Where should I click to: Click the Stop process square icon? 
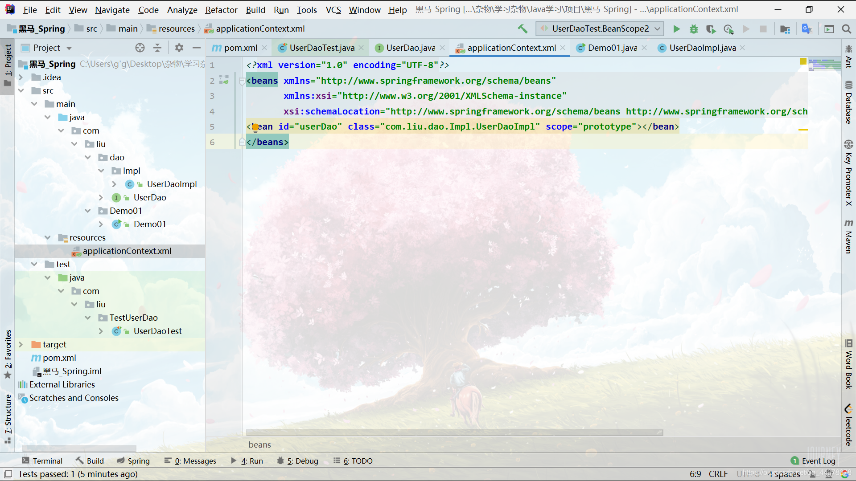tap(763, 29)
